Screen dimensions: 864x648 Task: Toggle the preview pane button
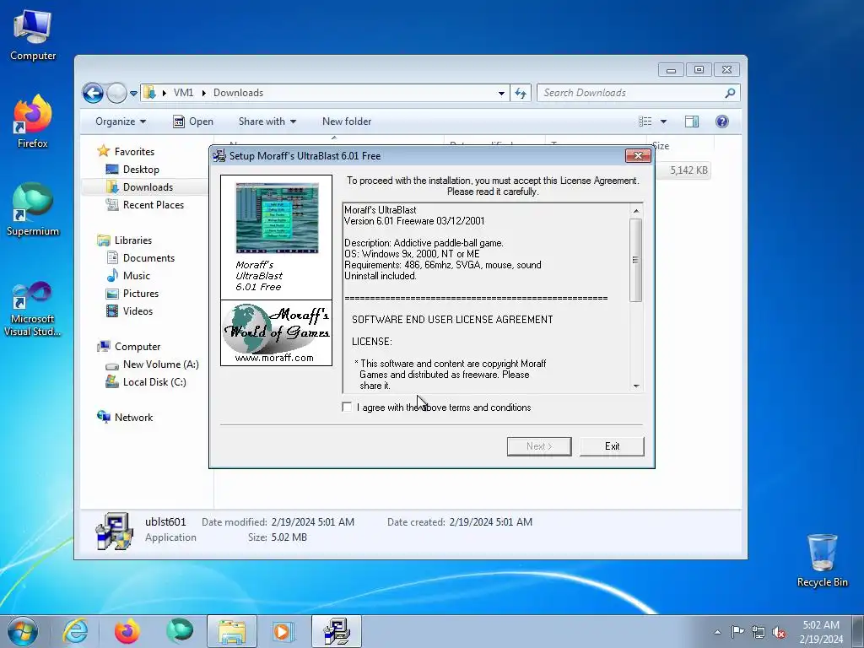[692, 121]
